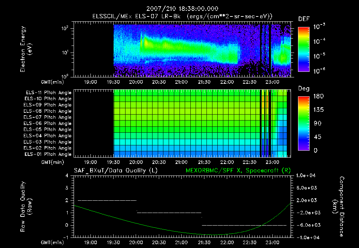
Task: Click the 6.0e+03 distance axis label
Action: click(x=307, y=188)
